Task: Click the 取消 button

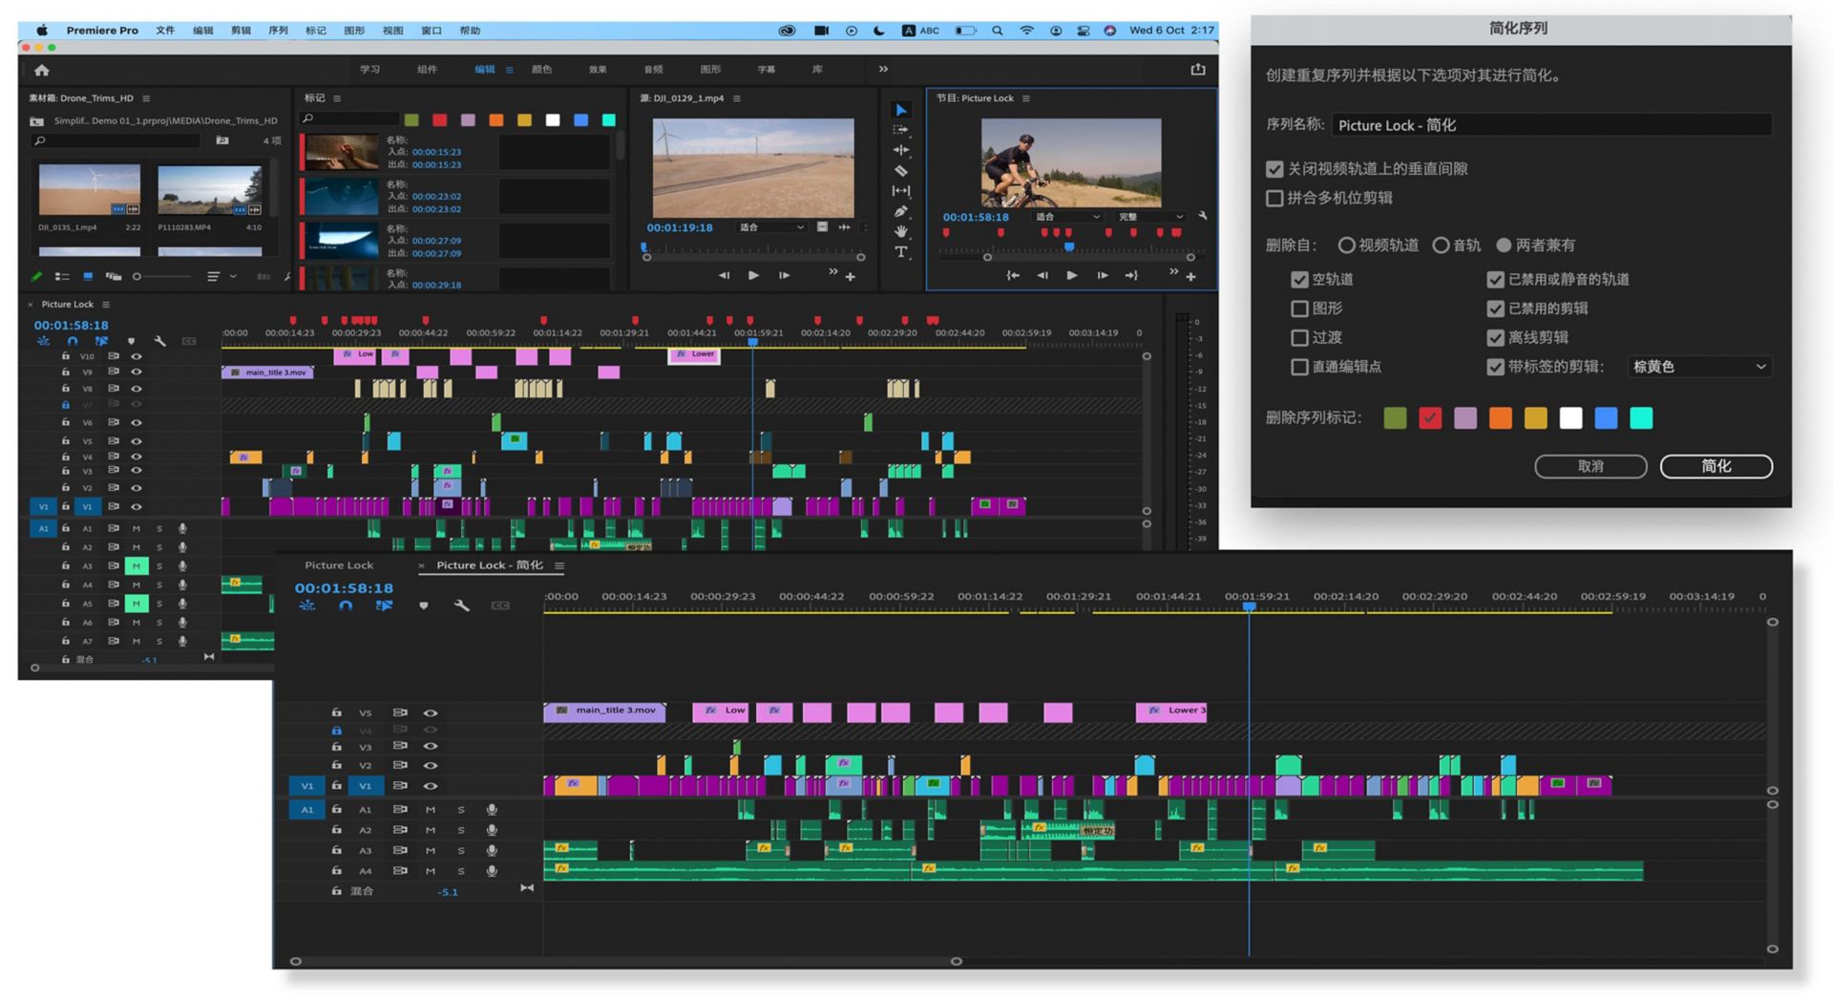Action: [1590, 466]
